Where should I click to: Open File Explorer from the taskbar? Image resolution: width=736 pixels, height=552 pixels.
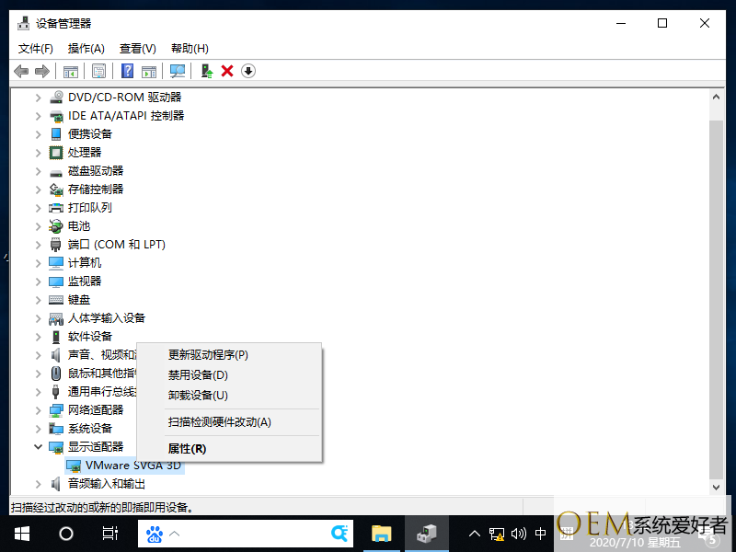[x=381, y=534]
